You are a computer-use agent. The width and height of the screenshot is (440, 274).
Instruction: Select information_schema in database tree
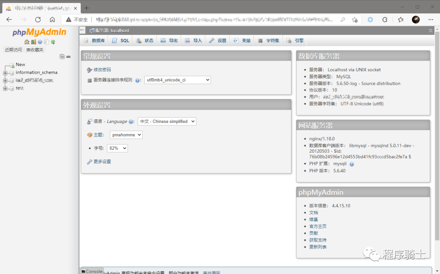coord(37,72)
